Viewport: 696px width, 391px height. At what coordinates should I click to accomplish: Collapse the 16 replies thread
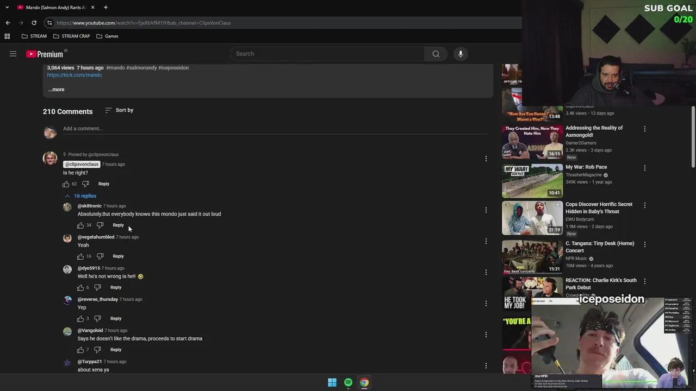coord(80,196)
